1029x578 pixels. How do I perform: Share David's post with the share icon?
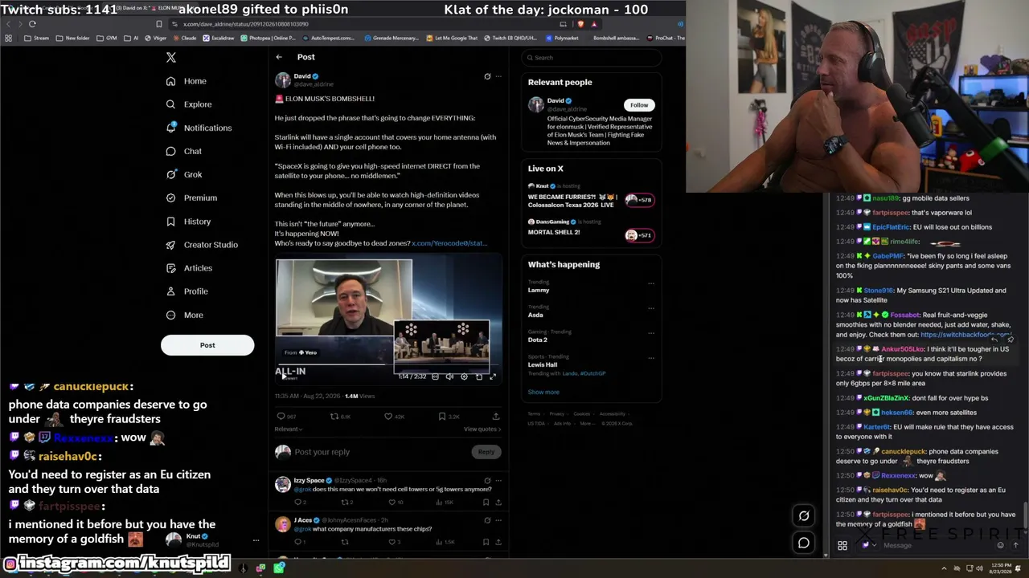tap(496, 417)
